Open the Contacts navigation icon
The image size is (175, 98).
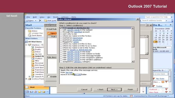tap(31, 92)
